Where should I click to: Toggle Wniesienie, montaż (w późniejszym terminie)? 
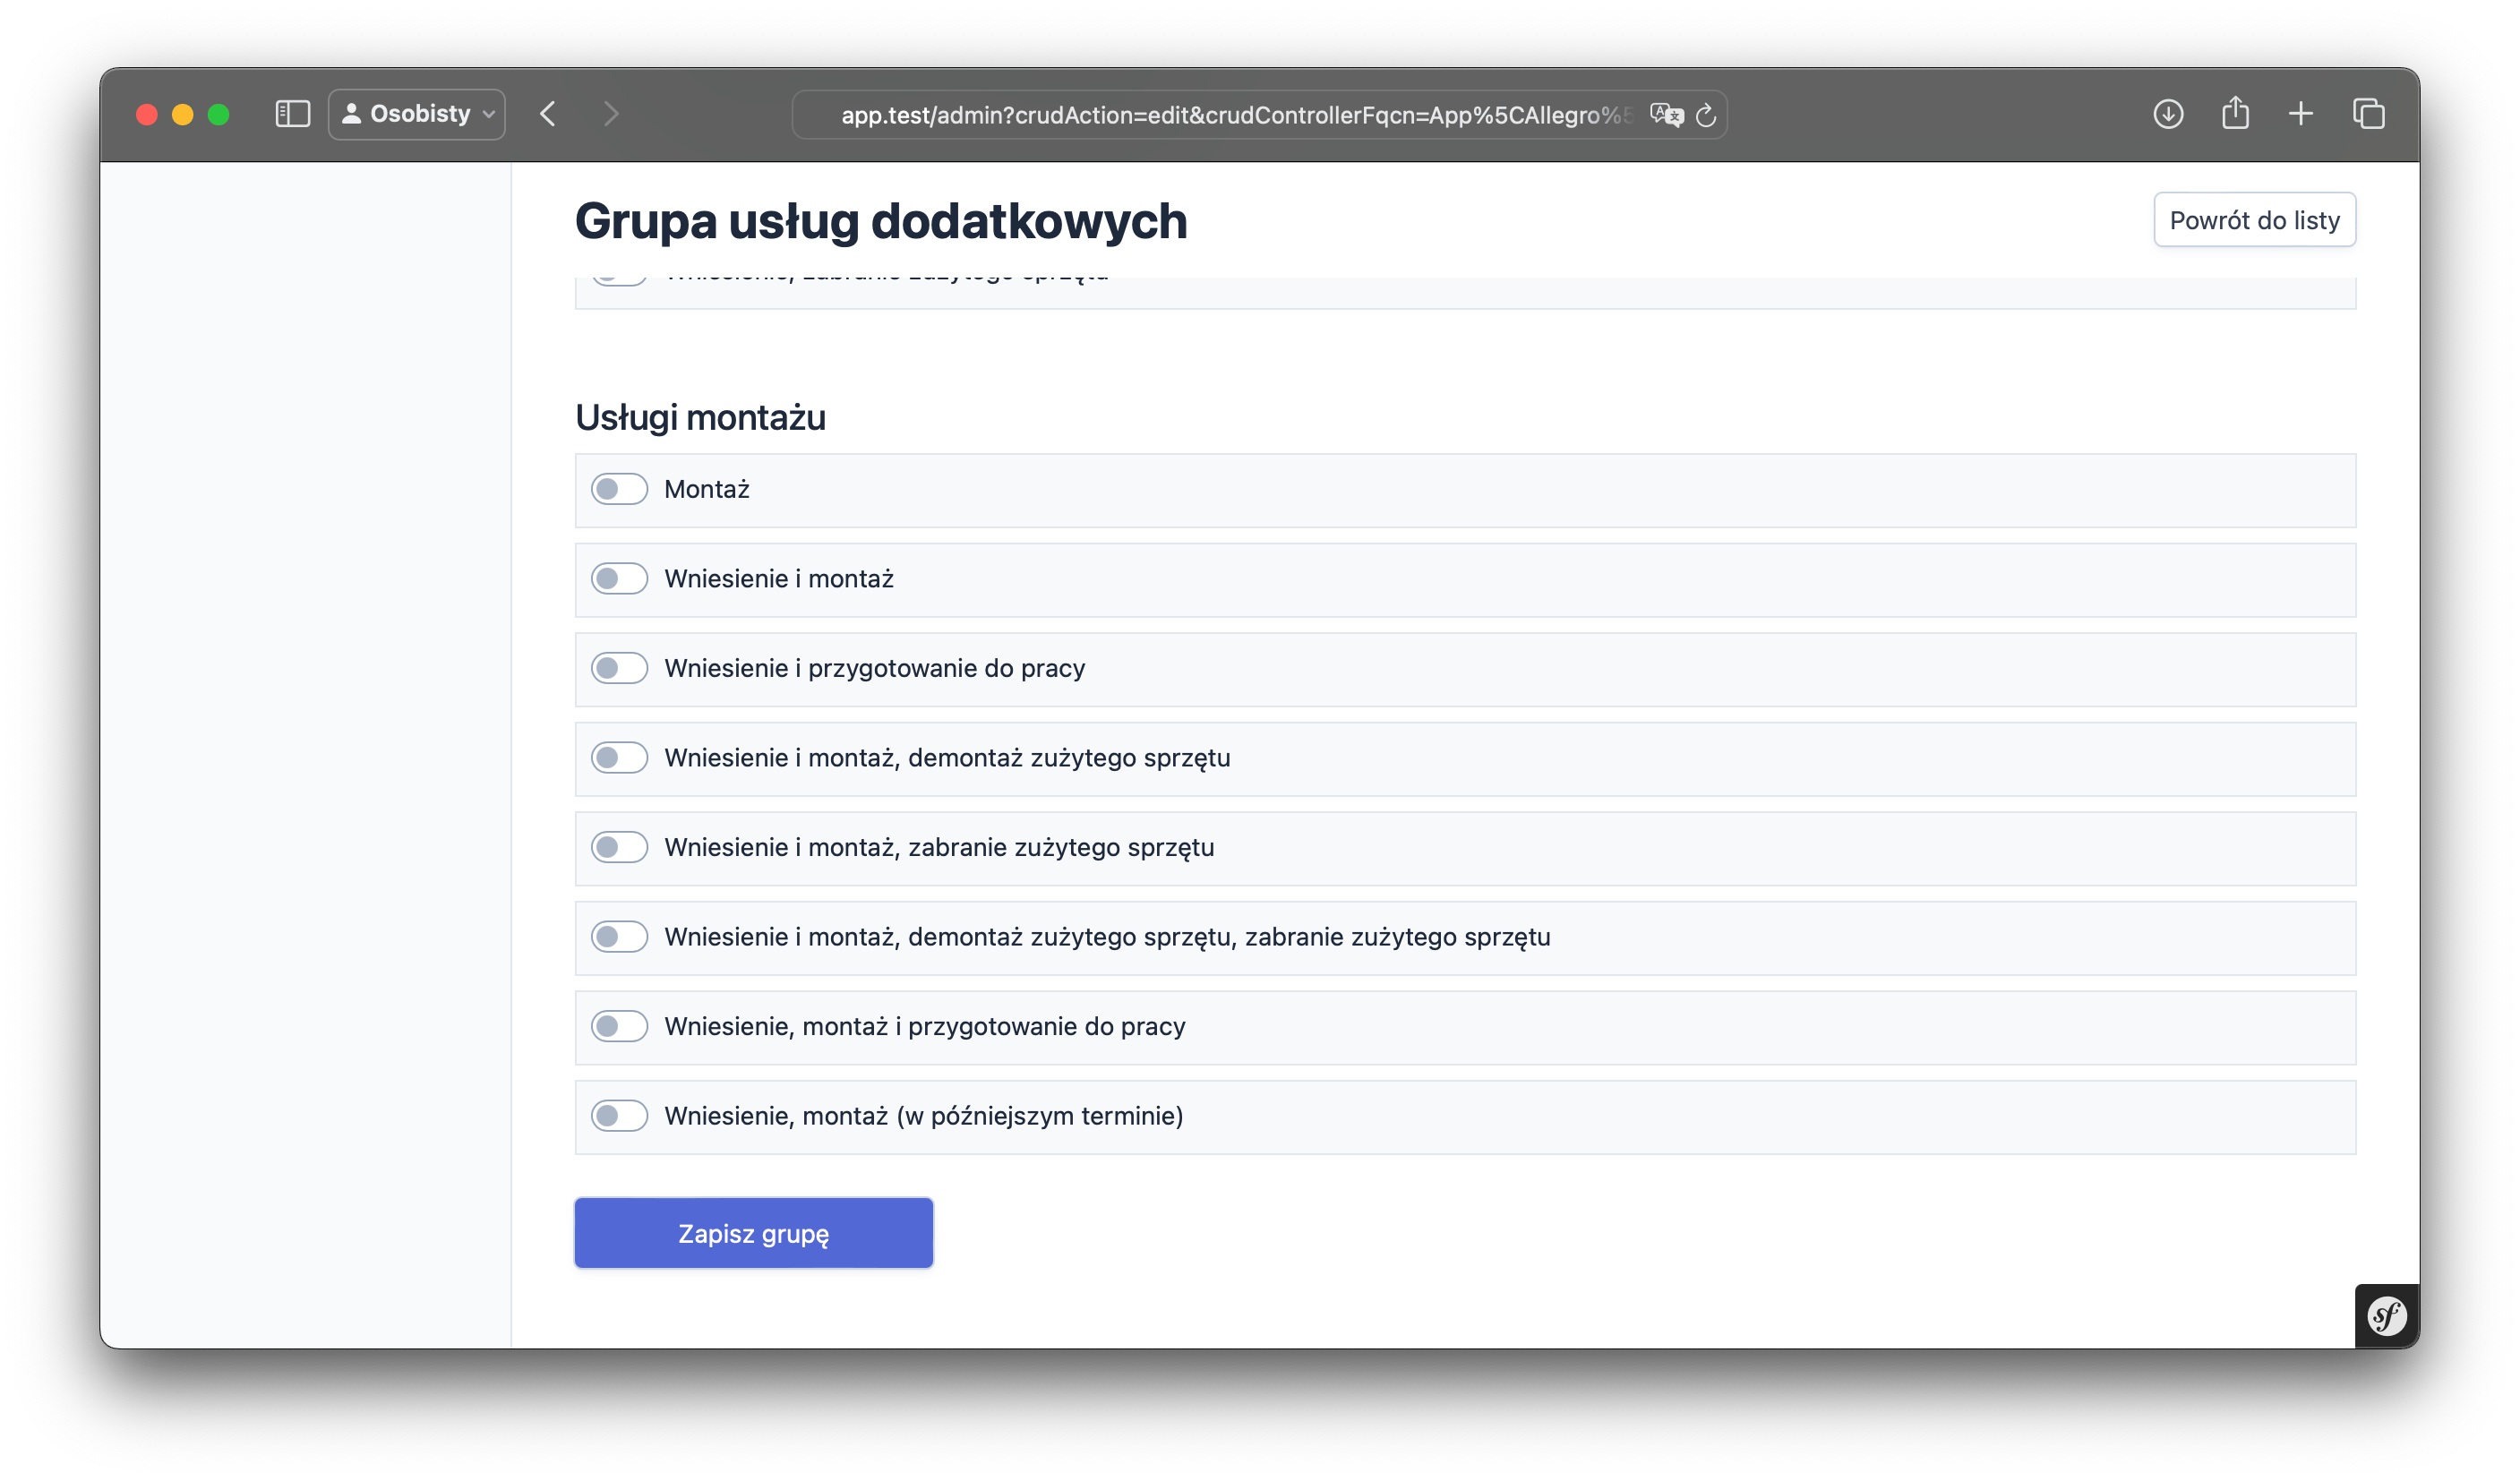click(x=619, y=1116)
